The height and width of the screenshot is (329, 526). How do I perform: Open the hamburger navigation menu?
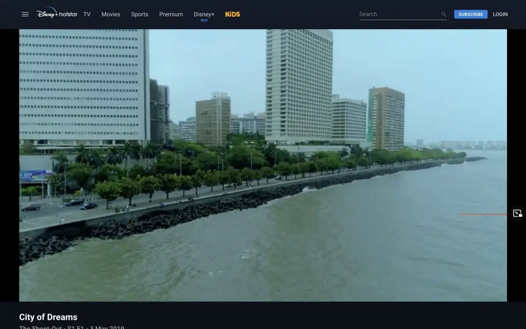(25, 14)
